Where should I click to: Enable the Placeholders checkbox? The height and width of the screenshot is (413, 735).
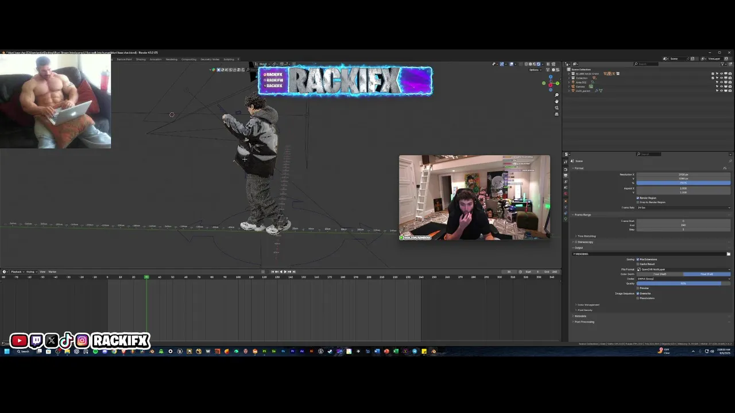pos(638,298)
